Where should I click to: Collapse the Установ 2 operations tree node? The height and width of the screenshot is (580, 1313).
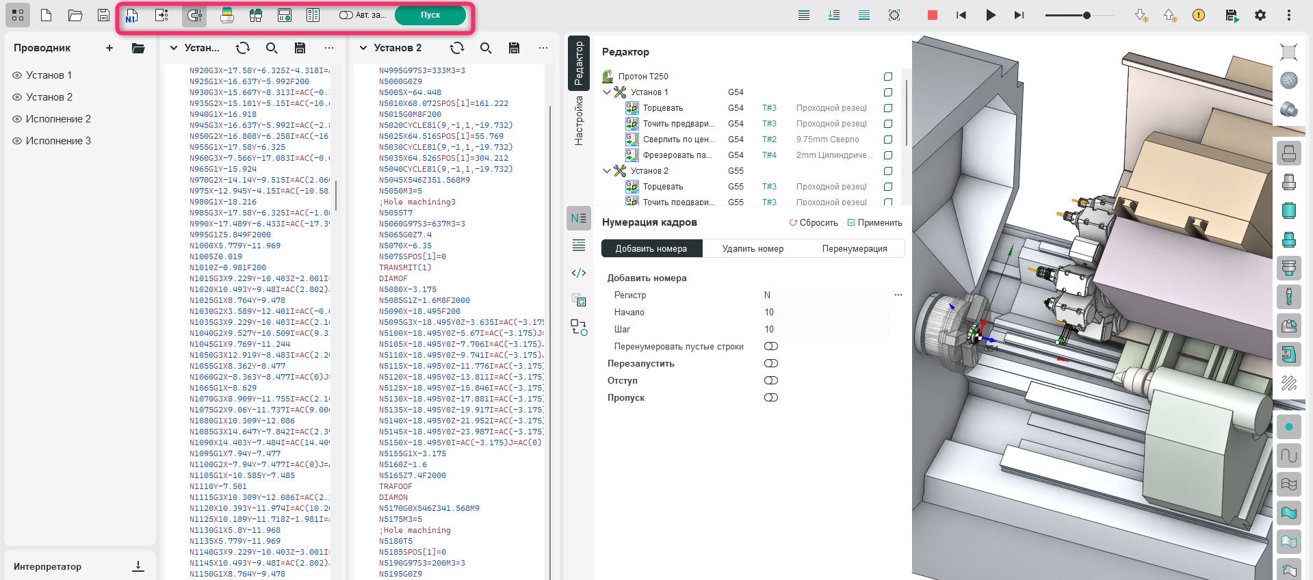[607, 171]
